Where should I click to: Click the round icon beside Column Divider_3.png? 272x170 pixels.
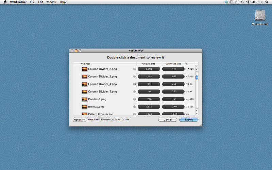(134, 76)
